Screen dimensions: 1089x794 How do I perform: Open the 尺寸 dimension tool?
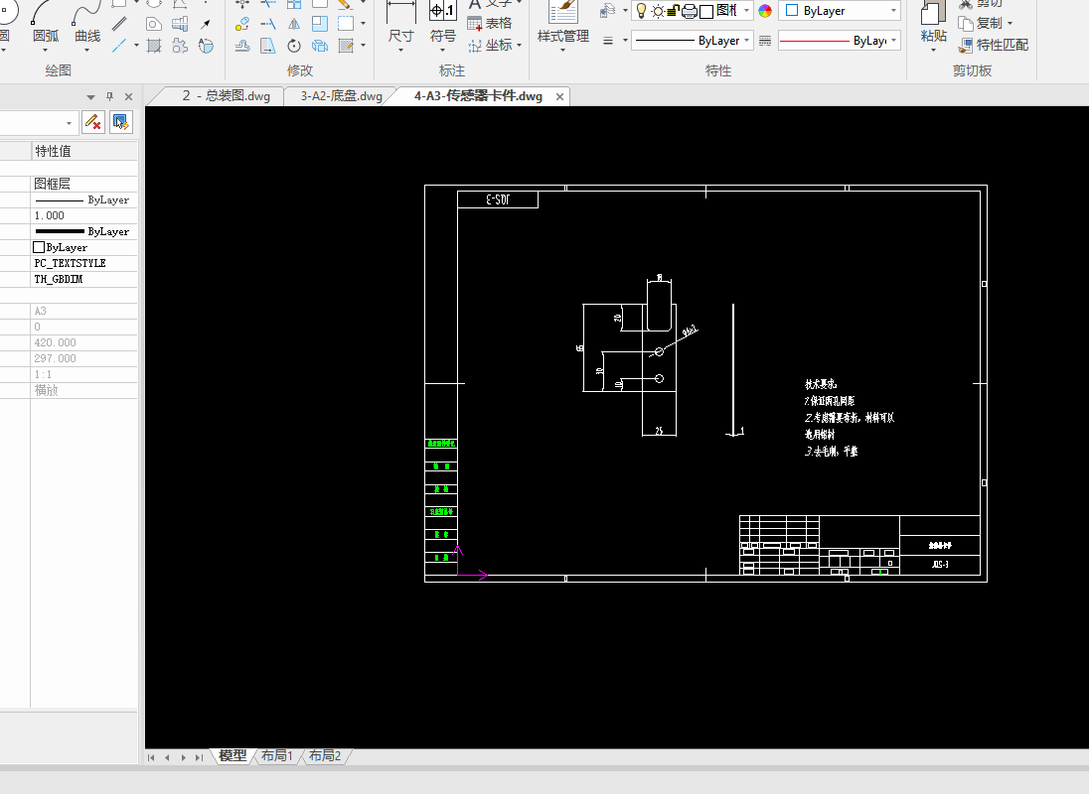[x=400, y=23]
